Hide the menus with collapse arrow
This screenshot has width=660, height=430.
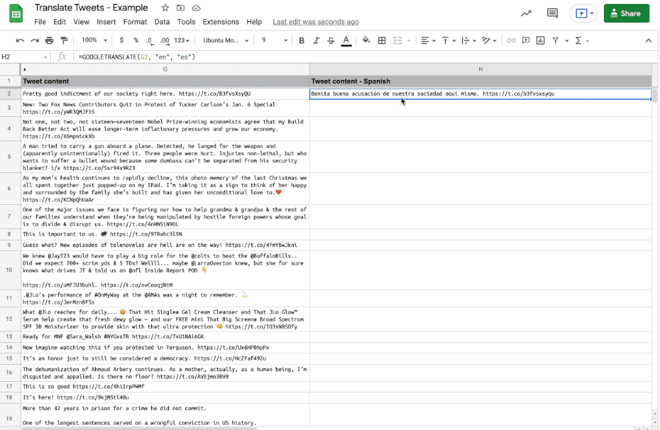(648, 40)
